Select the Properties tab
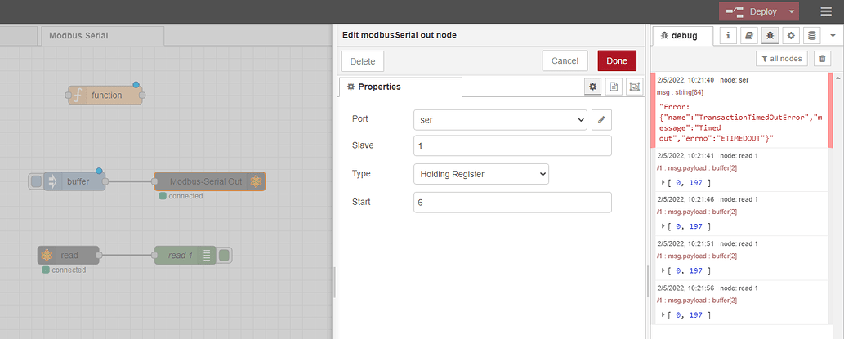This screenshot has height=339, width=844. (400, 87)
